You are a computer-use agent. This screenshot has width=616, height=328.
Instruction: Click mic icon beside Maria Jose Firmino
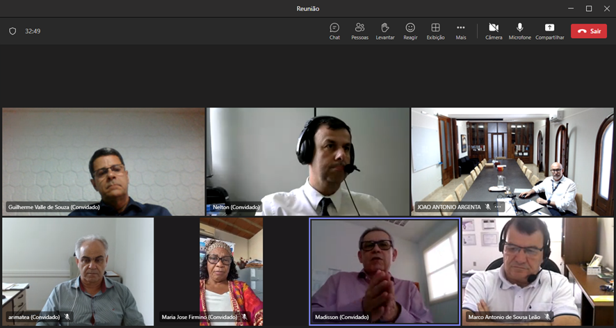pyautogui.click(x=244, y=317)
